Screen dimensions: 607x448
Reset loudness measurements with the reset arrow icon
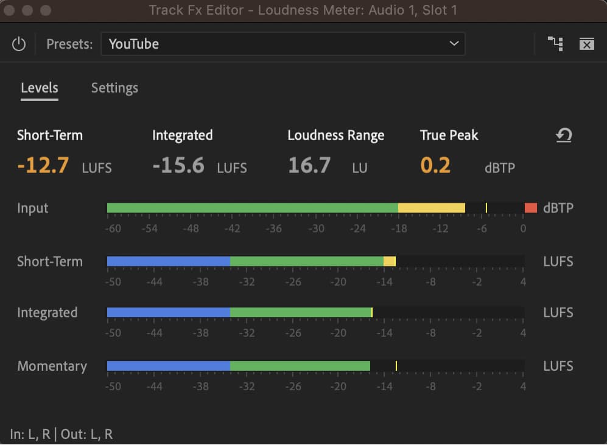564,136
